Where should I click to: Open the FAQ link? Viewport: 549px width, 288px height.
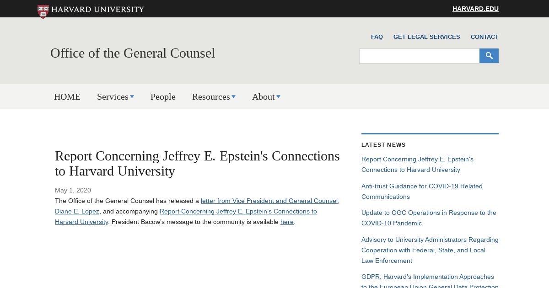377,37
